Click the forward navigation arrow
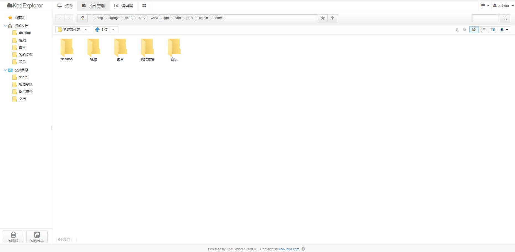Screen dimensions: 515x252 (x=69, y=18)
